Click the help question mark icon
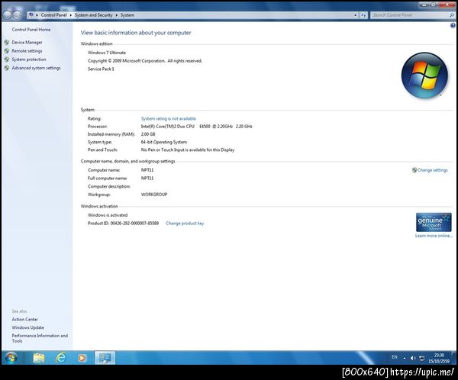The height and width of the screenshot is (380, 458). coord(453,26)
